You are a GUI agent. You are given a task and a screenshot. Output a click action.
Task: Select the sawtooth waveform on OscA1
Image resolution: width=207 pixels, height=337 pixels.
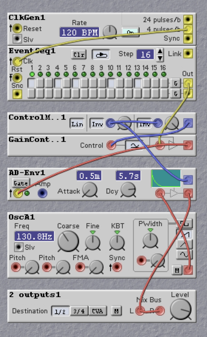tap(184, 234)
